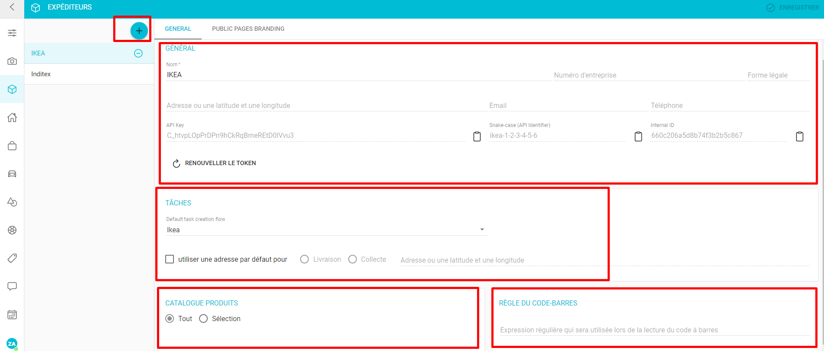824x351 pixels.
Task: Open the camera sidebar icon
Action: click(12, 61)
